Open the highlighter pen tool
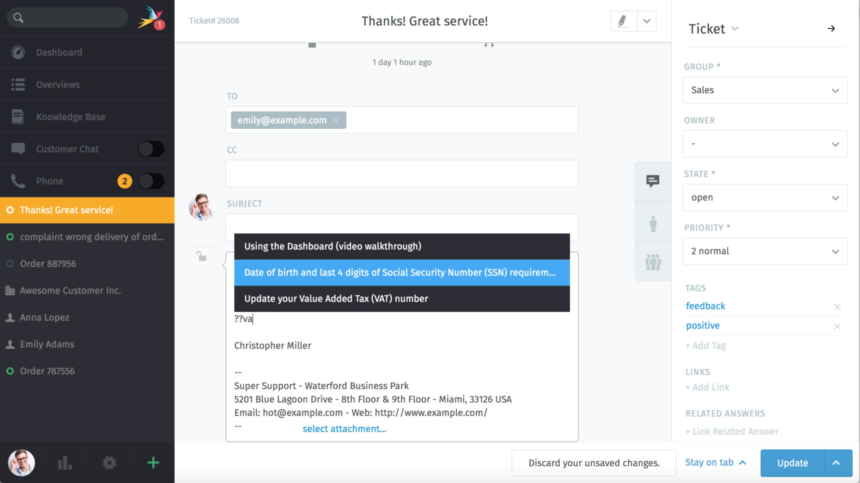Screen dimensions: 860x483 click(x=623, y=21)
